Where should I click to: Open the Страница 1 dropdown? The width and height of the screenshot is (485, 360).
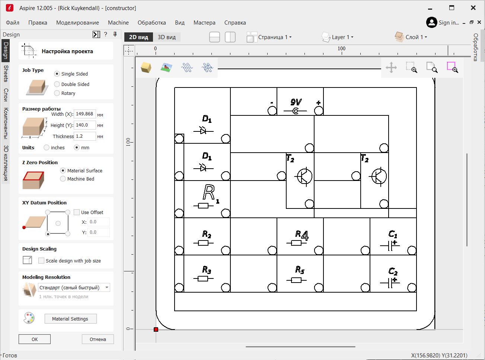click(274, 37)
